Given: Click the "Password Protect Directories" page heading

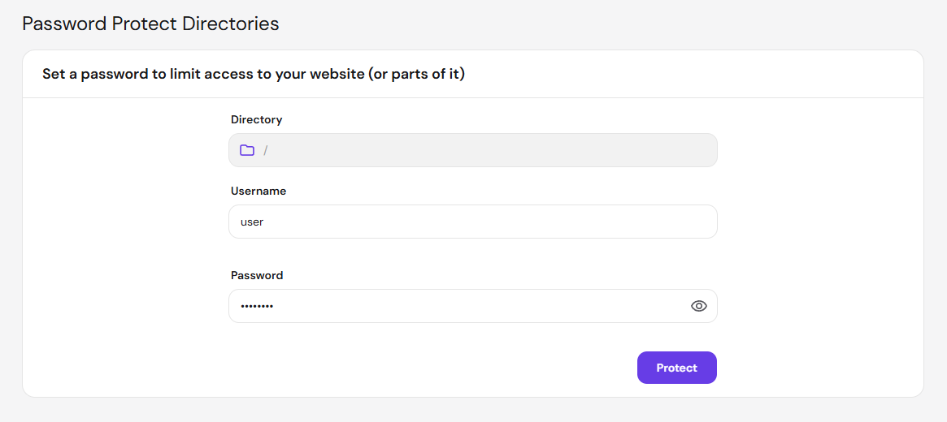Looking at the screenshot, I should pos(151,24).
